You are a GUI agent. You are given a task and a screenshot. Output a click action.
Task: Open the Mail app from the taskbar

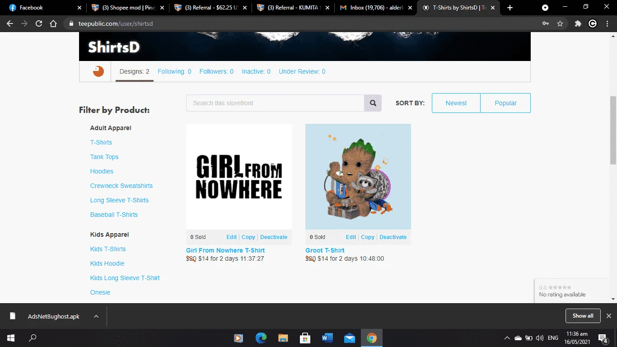tap(350, 338)
